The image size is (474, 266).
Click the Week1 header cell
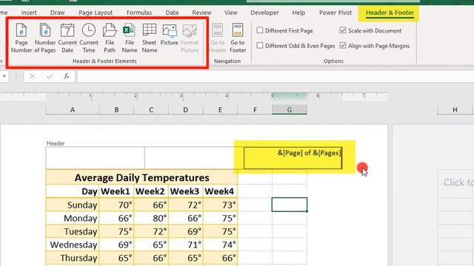116,191
